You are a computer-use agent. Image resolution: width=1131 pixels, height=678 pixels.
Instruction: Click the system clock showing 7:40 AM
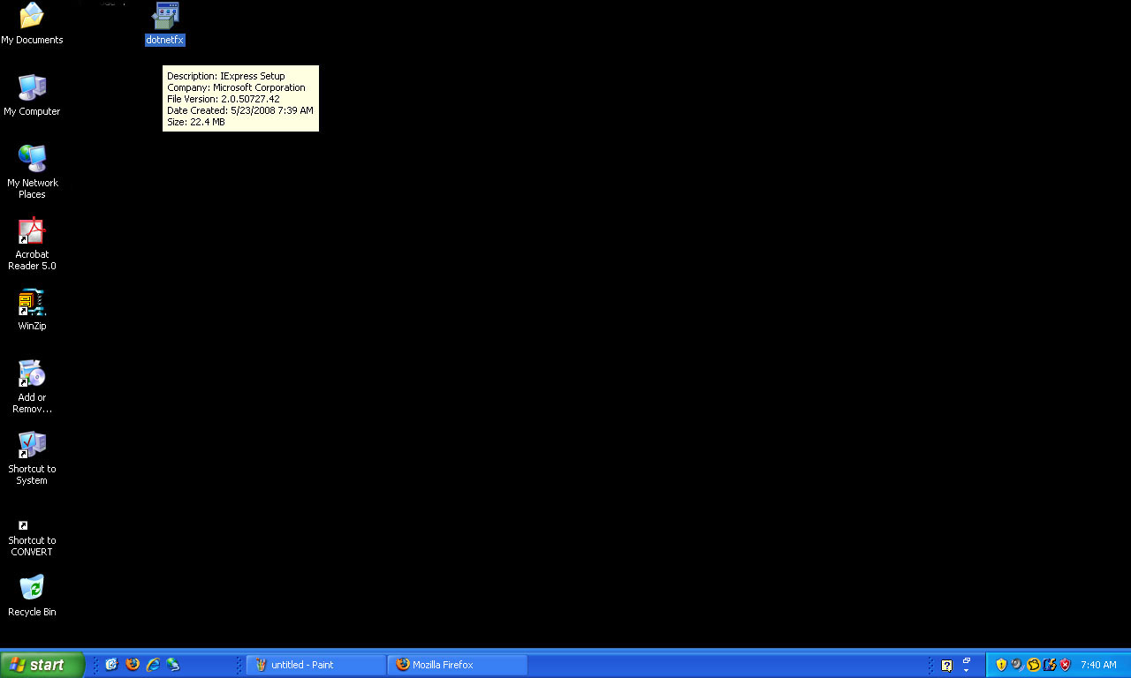click(1098, 665)
